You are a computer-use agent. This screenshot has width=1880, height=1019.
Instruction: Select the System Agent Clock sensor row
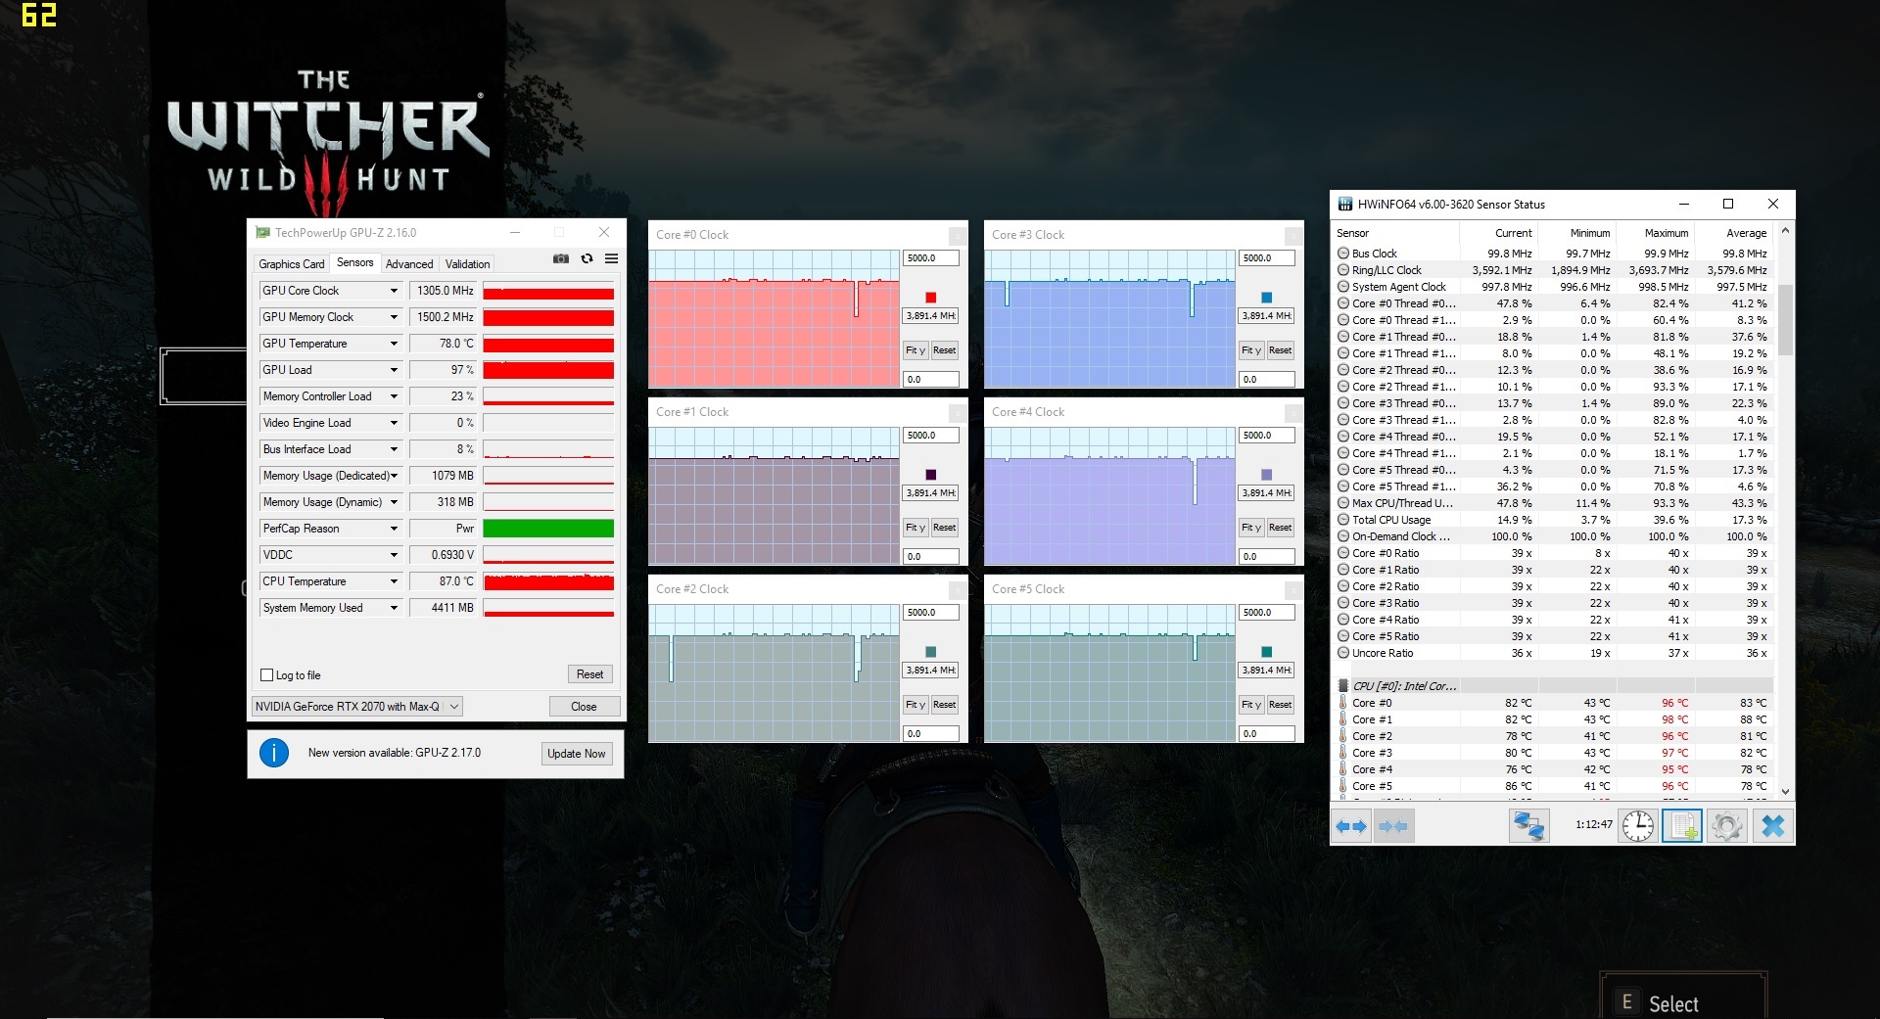[1555, 287]
